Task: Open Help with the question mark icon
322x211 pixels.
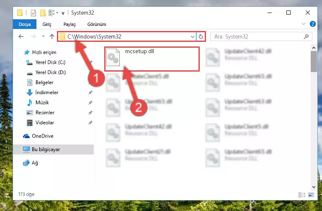Action: click(x=312, y=24)
